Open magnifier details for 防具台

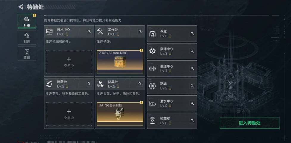[x=140, y=84]
